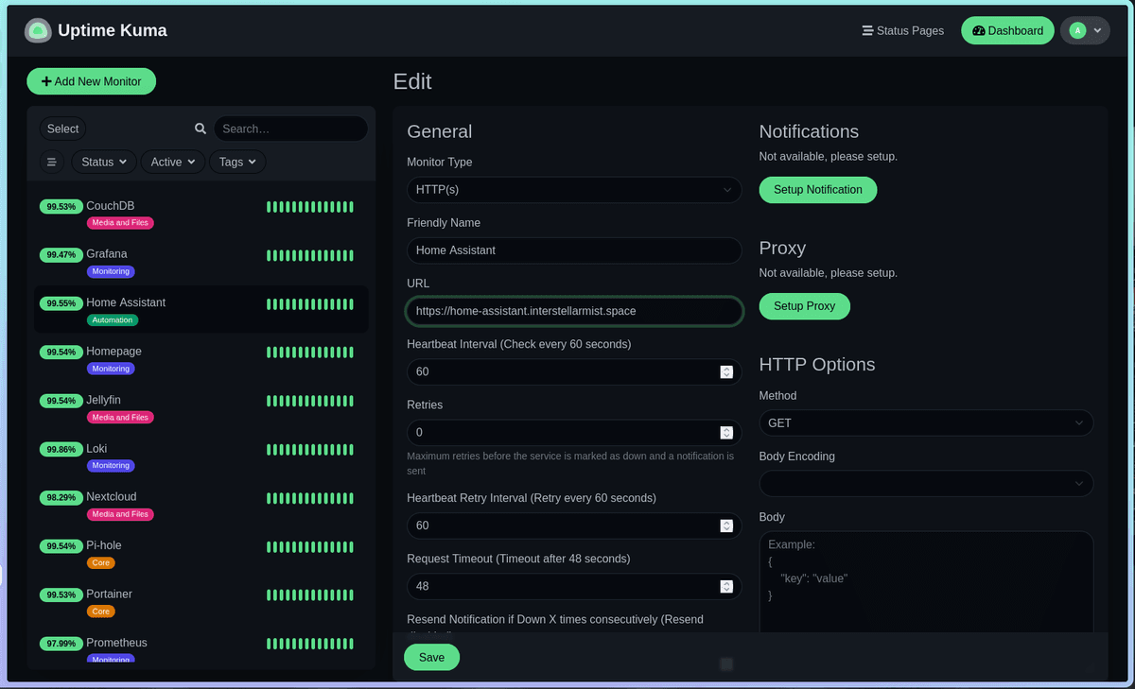This screenshot has width=1135, height=689.
Task: Click the 97.99% uptime badge on Prometheus
Action: tap(61, 644)
